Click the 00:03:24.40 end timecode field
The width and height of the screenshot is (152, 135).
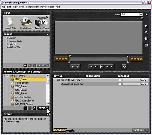[x=136, y=59]
